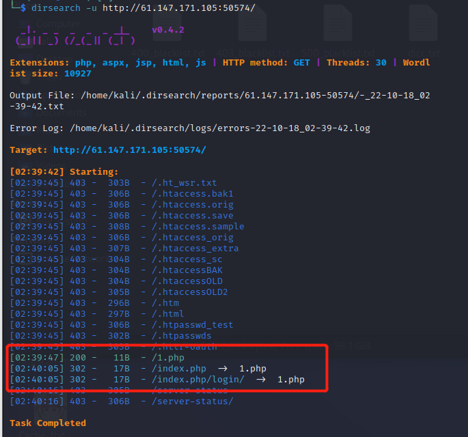Screen dimensions: 468x437
Task: Click the v0.4.2 version label
Action: (x=167, y=30)
